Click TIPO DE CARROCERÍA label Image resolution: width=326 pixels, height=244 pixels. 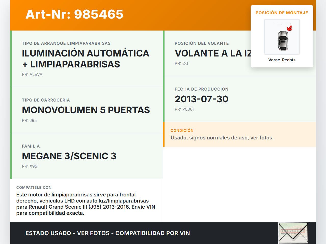click(x=46, y=100)
